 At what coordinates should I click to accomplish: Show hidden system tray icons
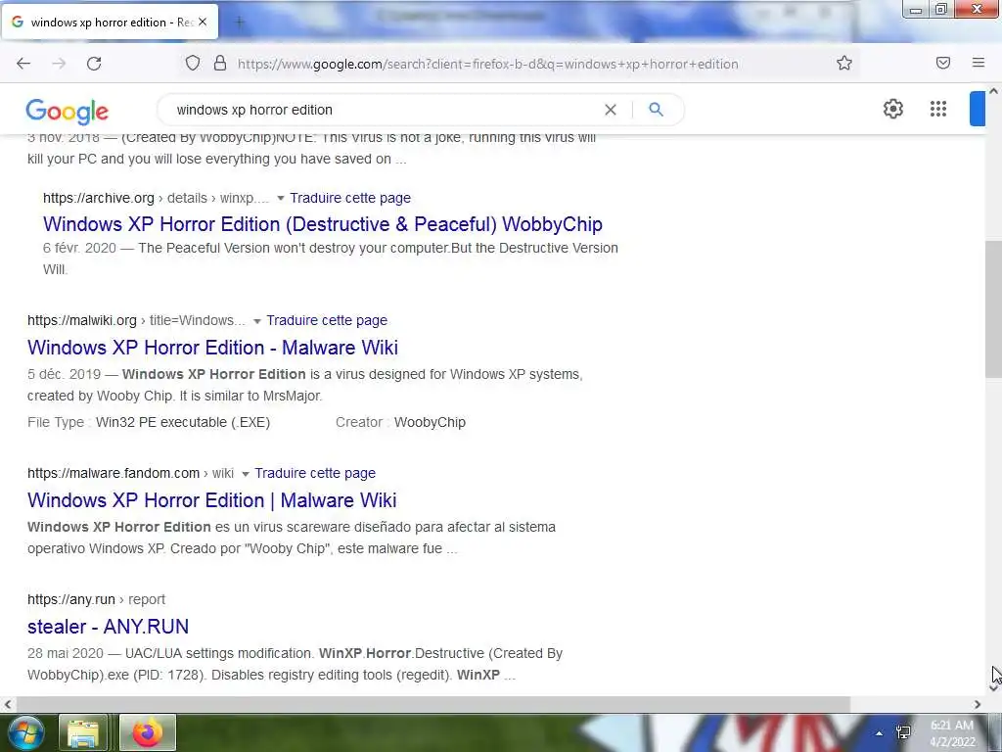(880, 733)
